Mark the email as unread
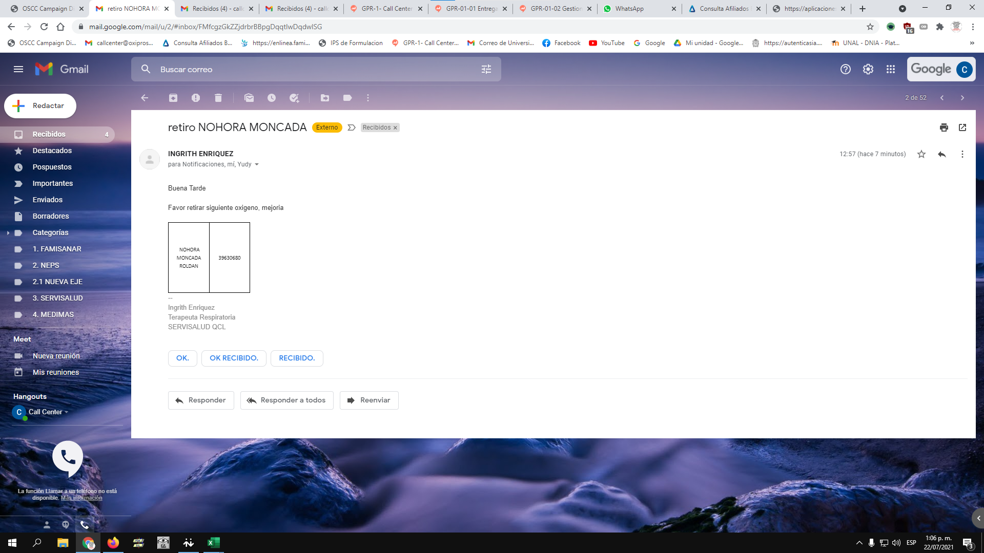 pyautogui.click(x=249, y=98)
